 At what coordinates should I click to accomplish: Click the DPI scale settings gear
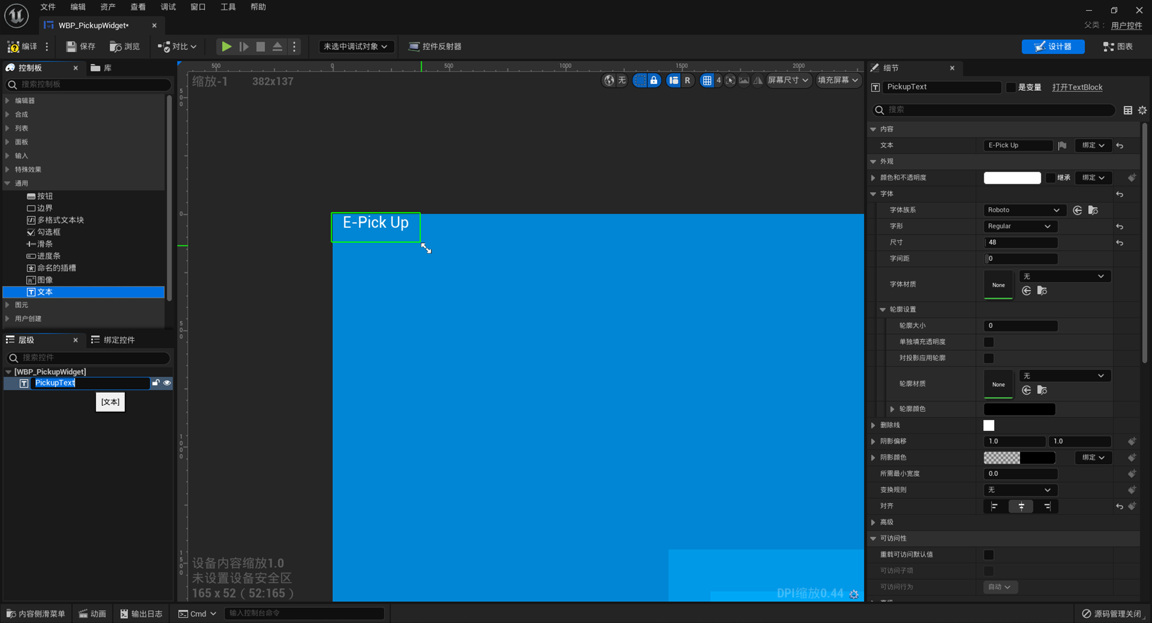point(854,594)
